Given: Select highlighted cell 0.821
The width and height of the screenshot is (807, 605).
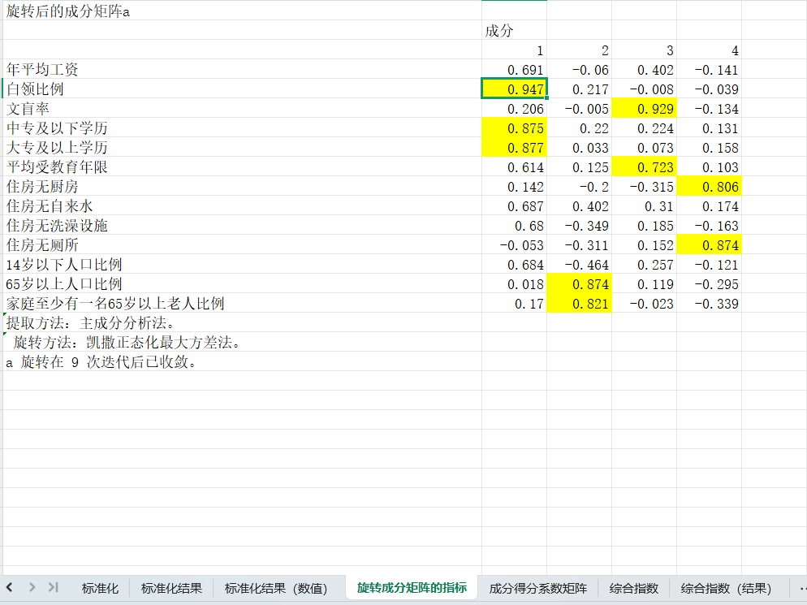Looking at the screenshot, I should coord(579,304).
